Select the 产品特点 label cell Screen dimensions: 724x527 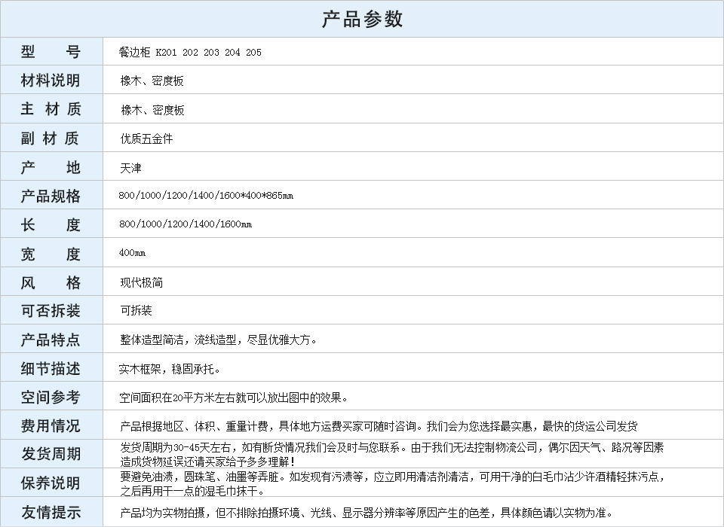pyautogui.click(x=51, y=340)
